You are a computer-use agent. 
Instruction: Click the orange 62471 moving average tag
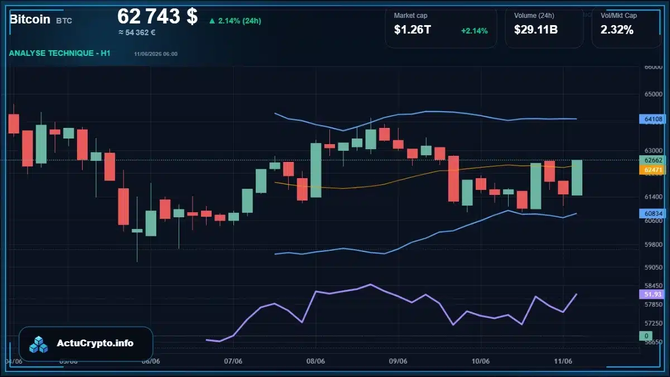[x=653, y=170]
